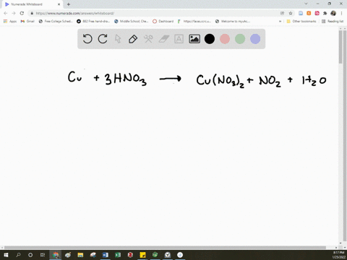Select the text box tool
Viewport: 347px width, 260px height.
pyautogui.click(x=179, y=39)
